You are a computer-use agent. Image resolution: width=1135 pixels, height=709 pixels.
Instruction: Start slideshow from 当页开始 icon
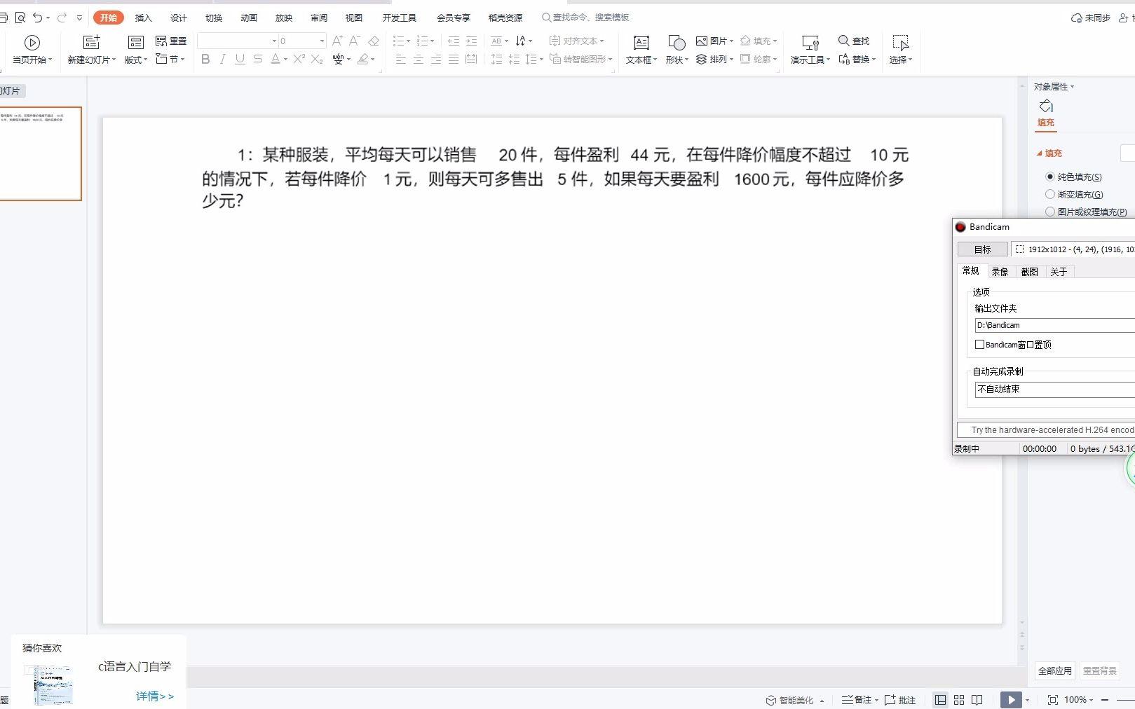coord(32,50)
